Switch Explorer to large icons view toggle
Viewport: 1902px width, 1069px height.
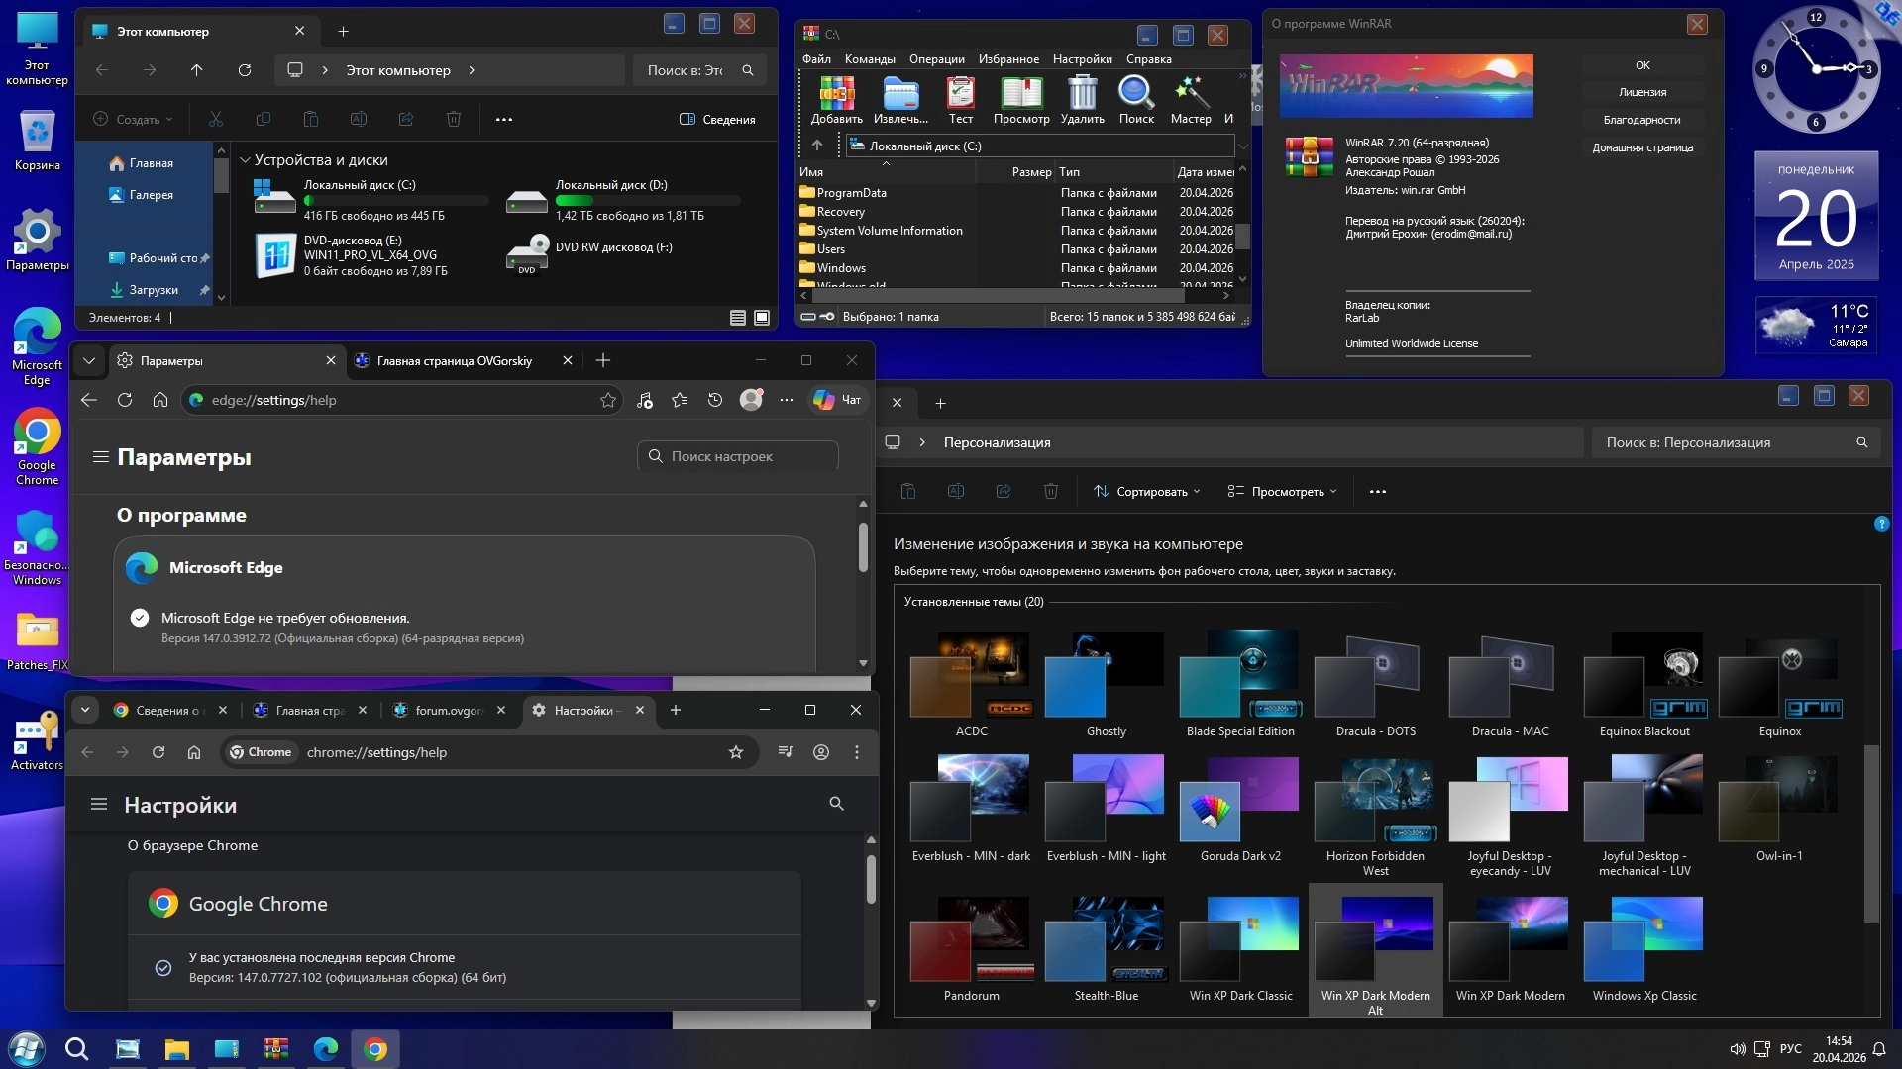point(762,318)
